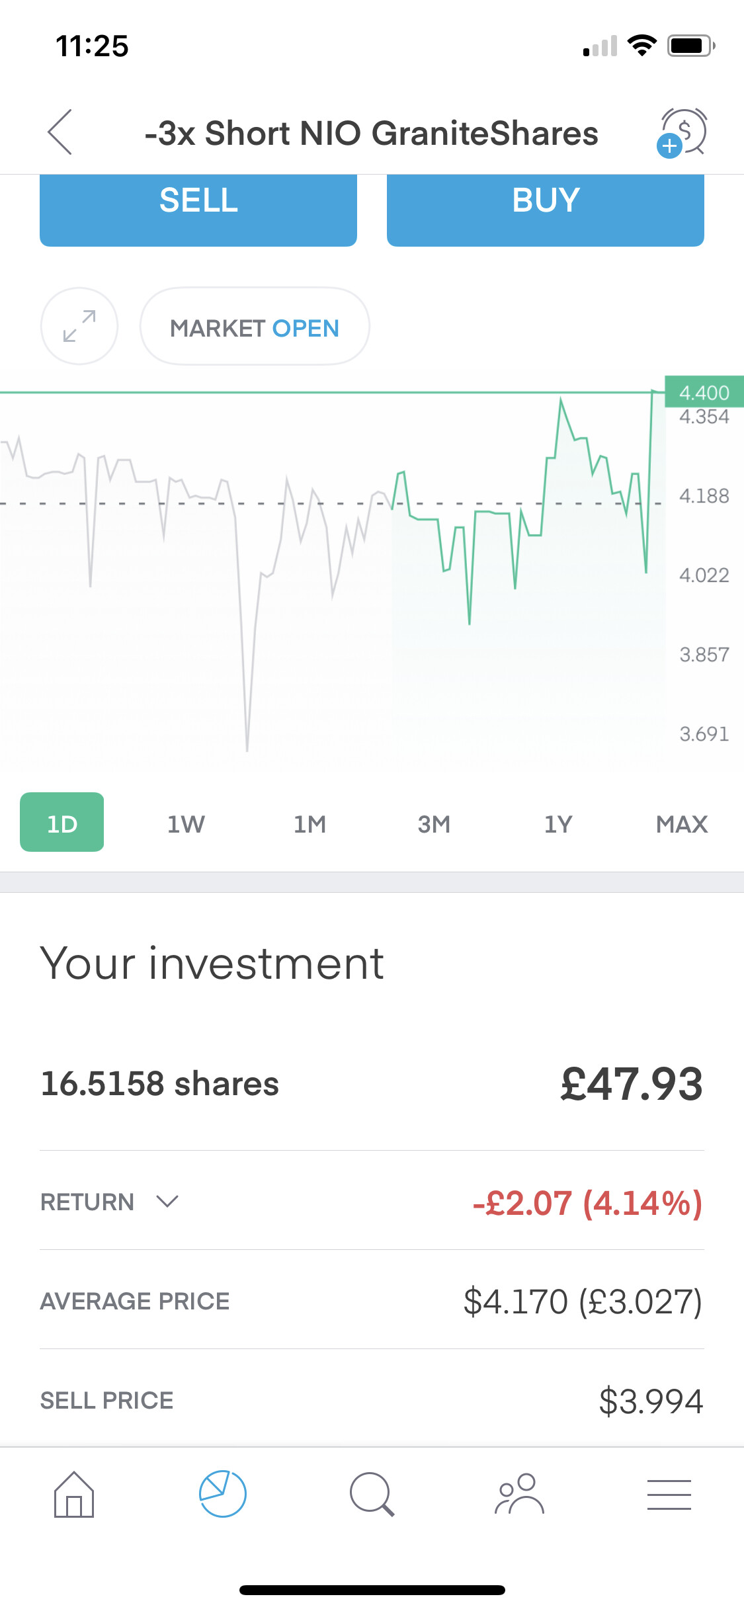Go to the Home tab icon

[74, 1495]
